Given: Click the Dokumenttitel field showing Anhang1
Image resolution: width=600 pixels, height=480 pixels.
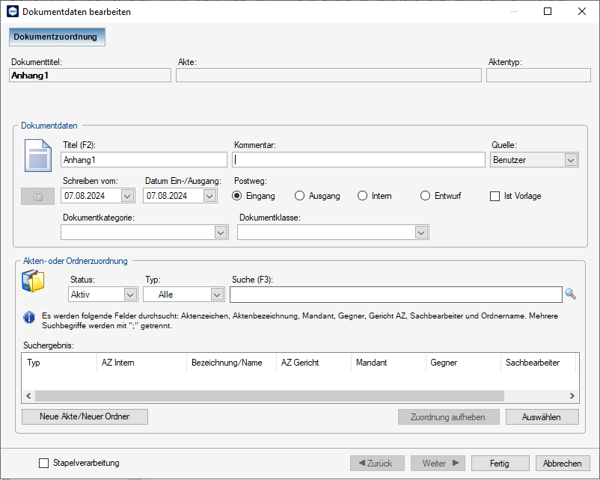Looking at the screenshot, I should [91, 76].
